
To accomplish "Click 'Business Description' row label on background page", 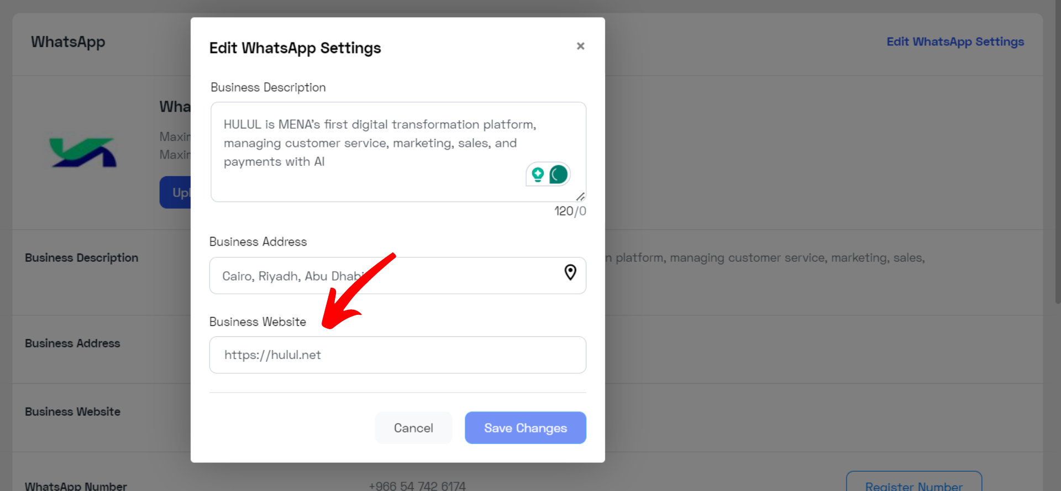I will 82,258.
